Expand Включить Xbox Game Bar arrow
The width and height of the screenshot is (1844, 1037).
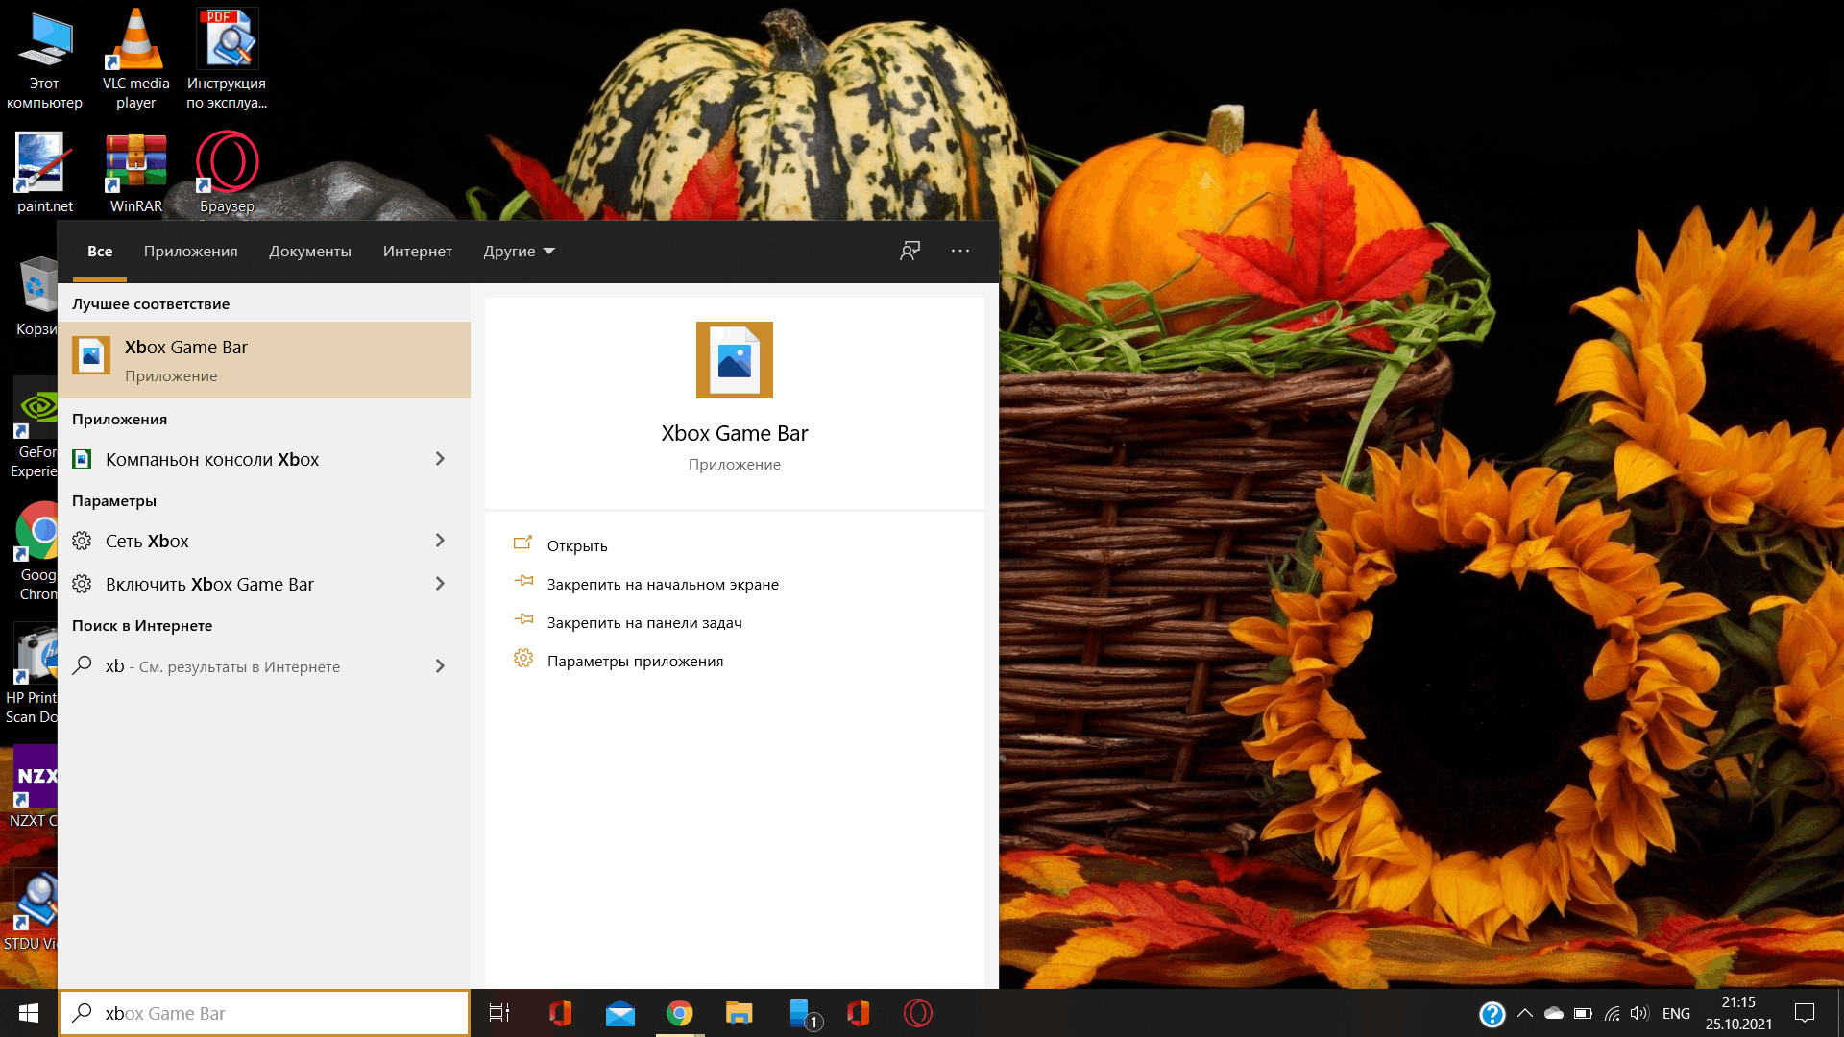[440, 584]
